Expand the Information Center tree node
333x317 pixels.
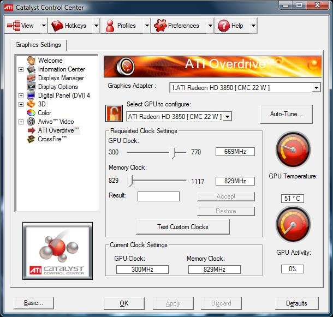click(21, 69)
